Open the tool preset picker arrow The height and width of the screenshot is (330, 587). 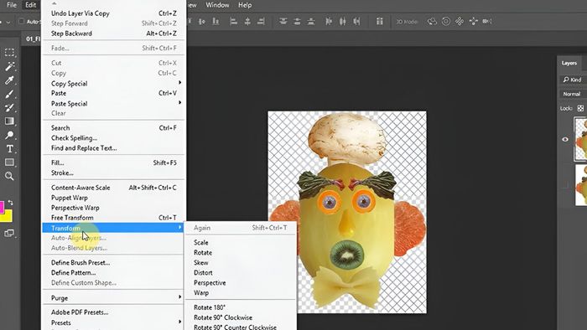8,22
